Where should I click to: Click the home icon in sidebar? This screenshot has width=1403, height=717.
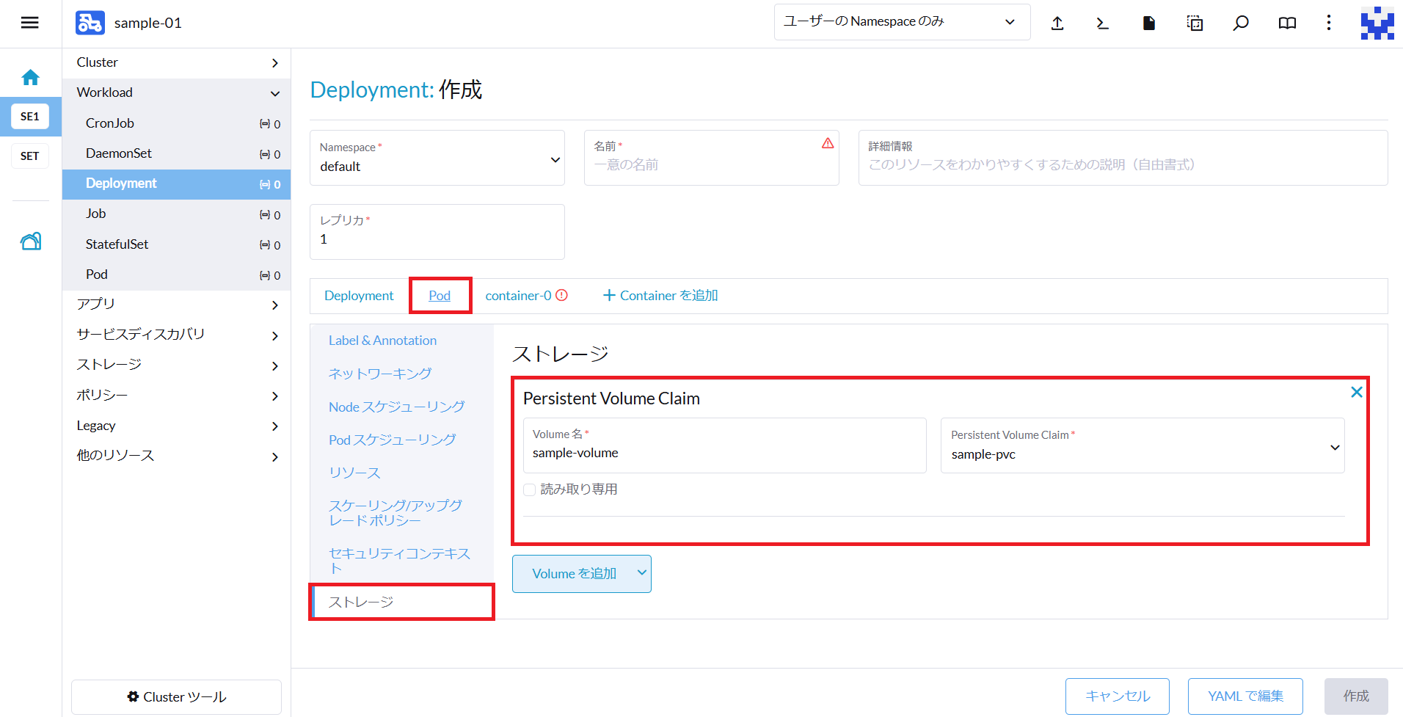pos(30,77)
